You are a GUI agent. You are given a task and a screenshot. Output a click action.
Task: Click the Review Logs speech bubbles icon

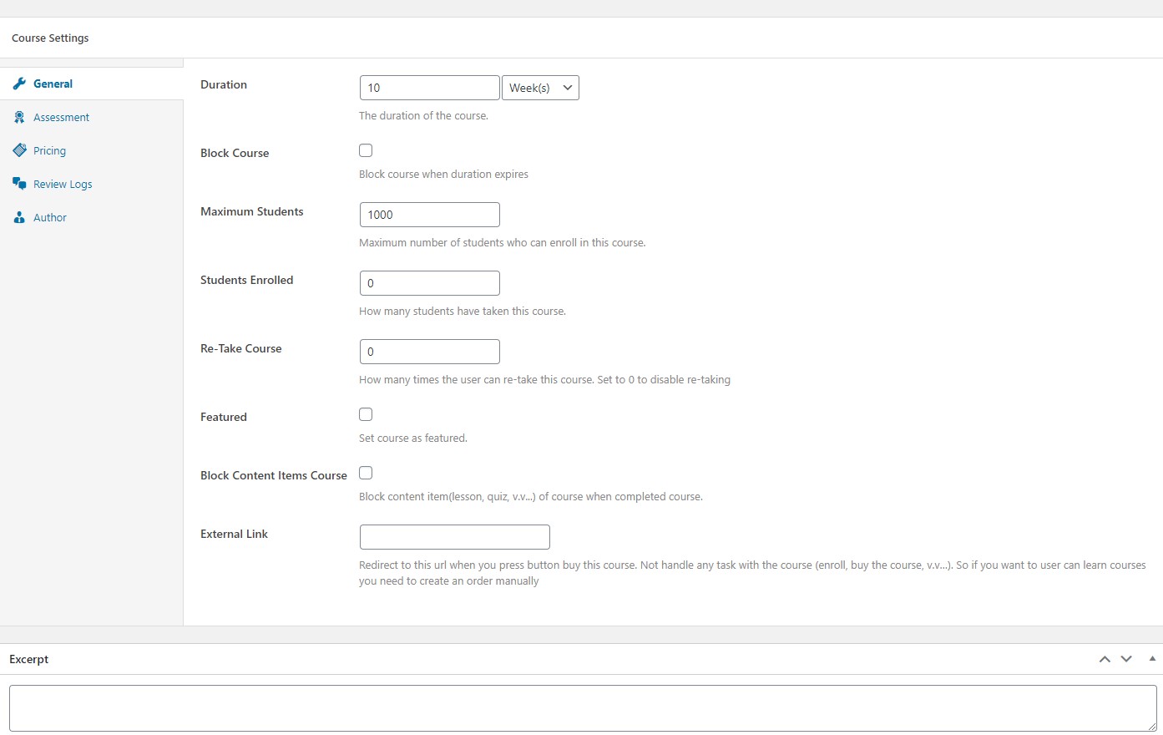[19, 184]
